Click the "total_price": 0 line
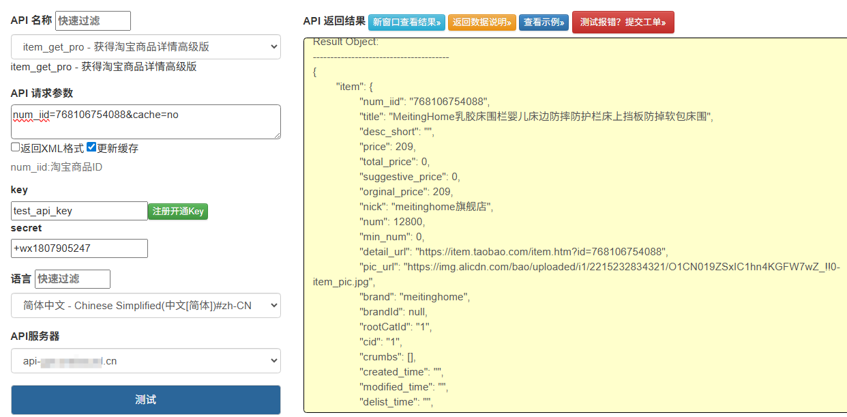Screen dimensions: 847x417 click(394, 162)
